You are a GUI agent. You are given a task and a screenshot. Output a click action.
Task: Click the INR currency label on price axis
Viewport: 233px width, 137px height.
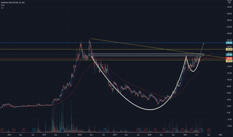point(229,2)
